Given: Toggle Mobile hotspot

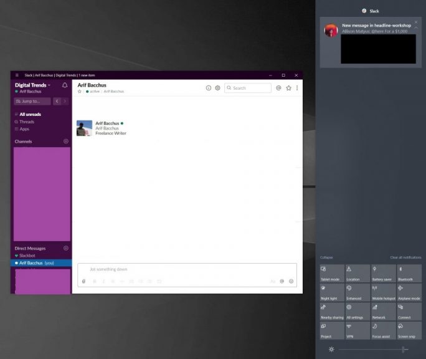Looking at the screenshot, I should pos(384,292).
